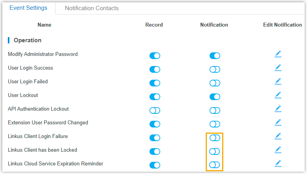This screenshot has width=307, height=174.
Task: Click pencil for Extension User Password Changed
Action: [x=278, y=123]
